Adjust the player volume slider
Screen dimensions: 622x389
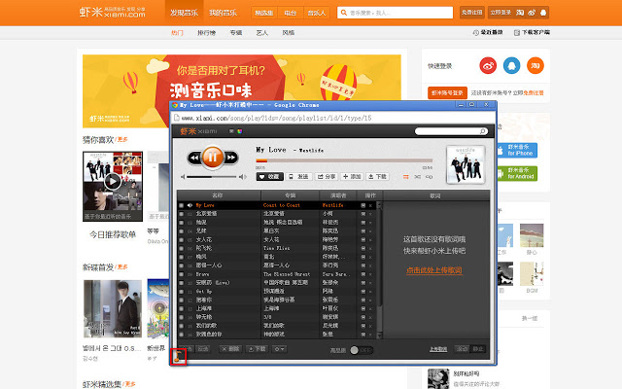(212, 177)
